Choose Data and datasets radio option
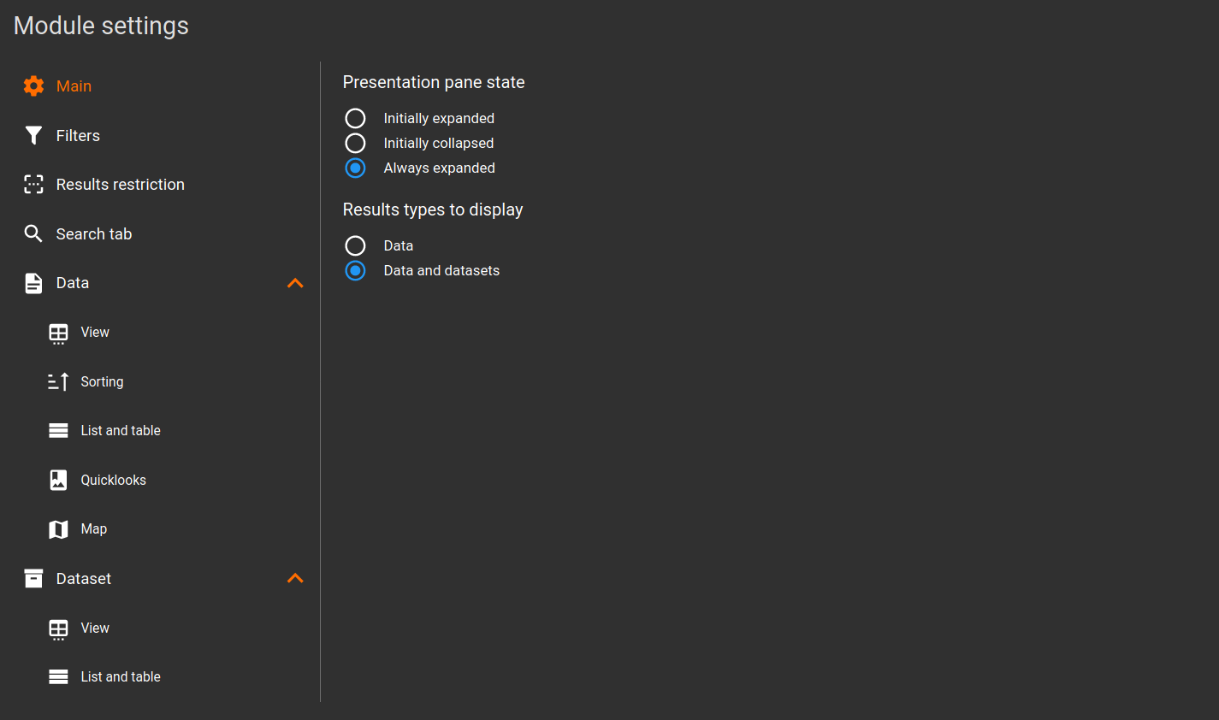 [355, 270]
